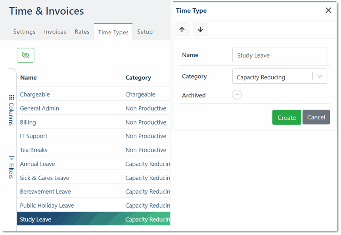Move the time type up with the up arrow
Image resolution: width=341 pixels, height=235 pixels.
(182, 29)
